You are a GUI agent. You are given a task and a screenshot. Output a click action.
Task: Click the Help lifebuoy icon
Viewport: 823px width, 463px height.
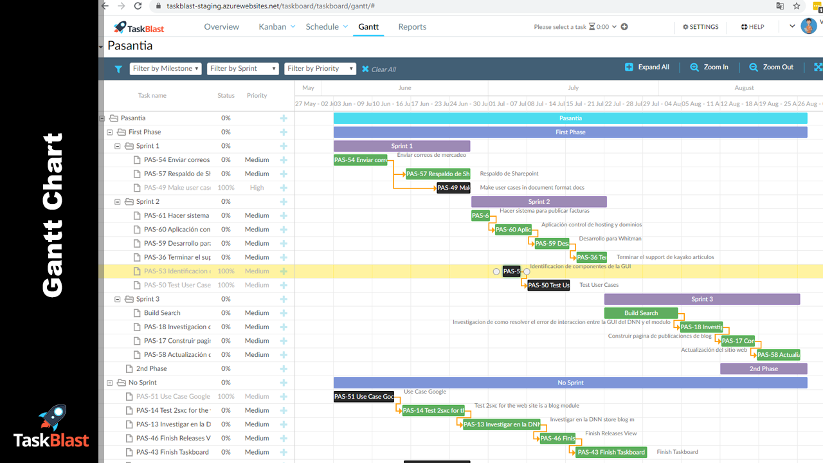tap(744, 27)
